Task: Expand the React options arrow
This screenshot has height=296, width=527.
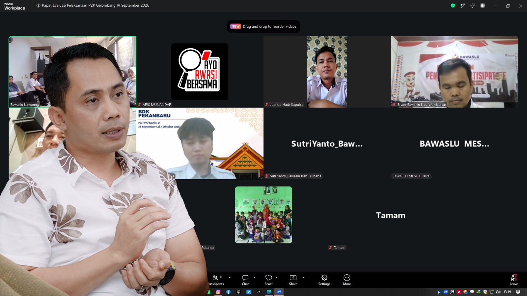Action: [x=276, y=278]
